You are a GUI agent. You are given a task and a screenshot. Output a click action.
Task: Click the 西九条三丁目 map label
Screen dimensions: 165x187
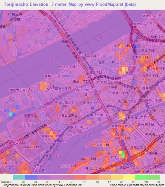point(145,89)
